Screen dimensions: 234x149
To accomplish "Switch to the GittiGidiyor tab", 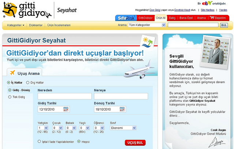I will coord(146,18).
